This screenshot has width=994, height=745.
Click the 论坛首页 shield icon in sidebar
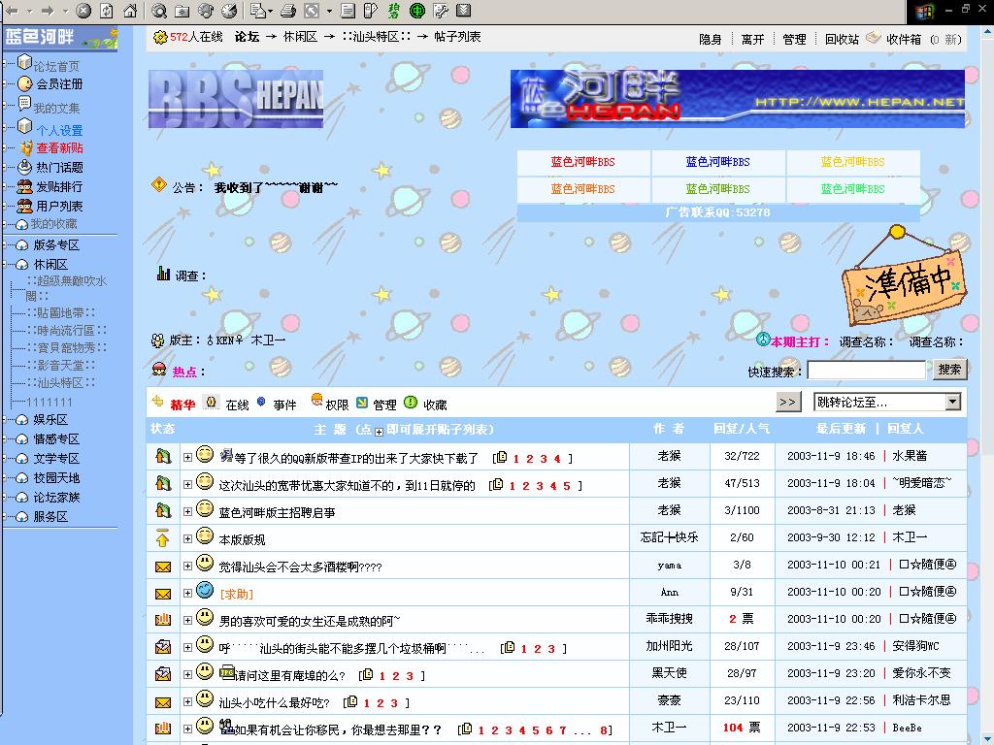pyautogui.click(x=24, y=62)
